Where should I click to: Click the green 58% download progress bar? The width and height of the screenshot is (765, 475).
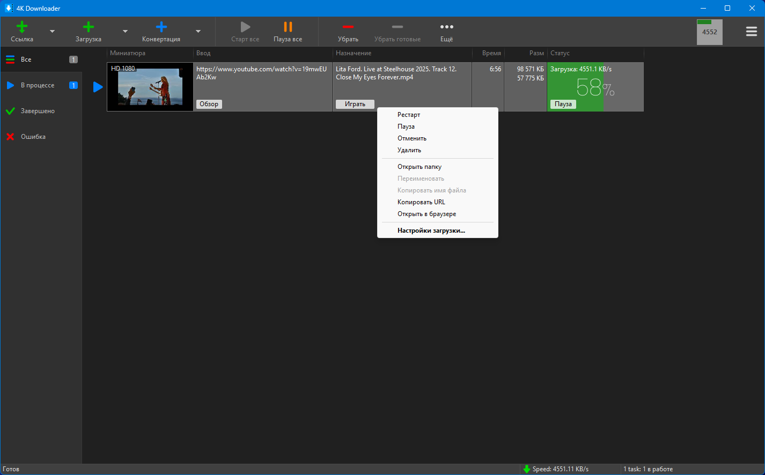coord(575,86)
